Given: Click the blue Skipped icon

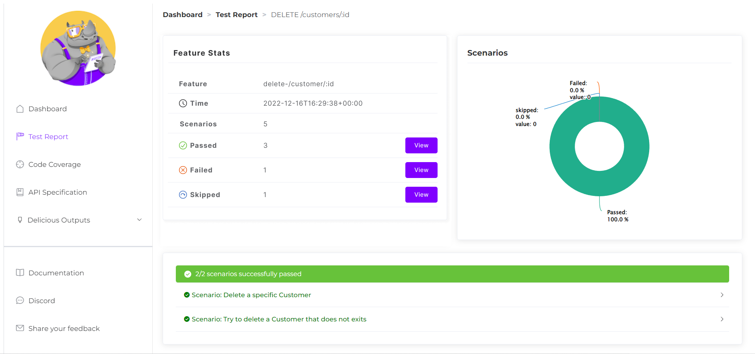Looking at the screenshot, I should pos(183,195).
